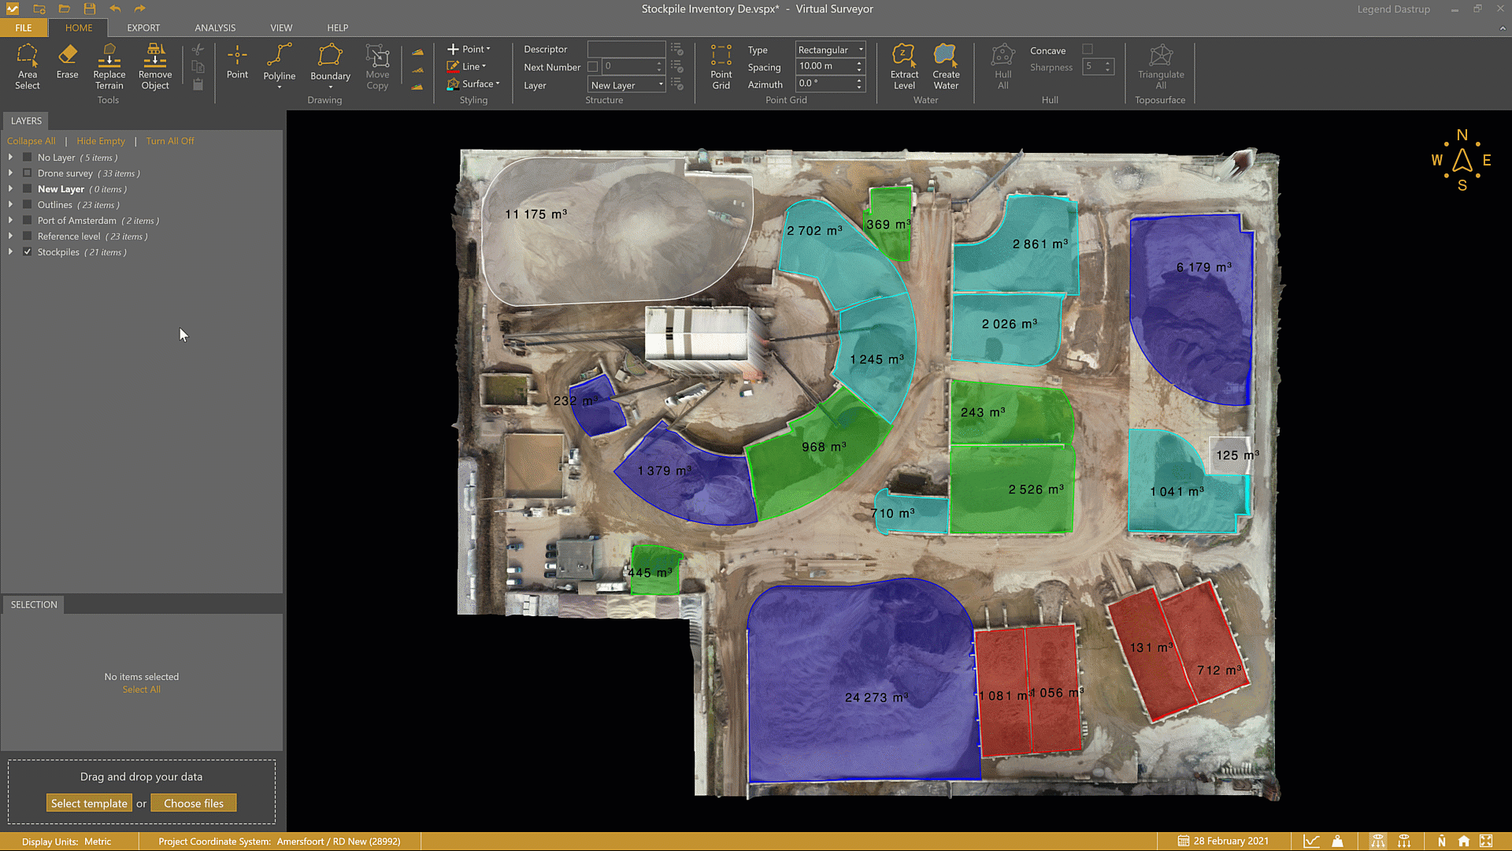The width and height of the screenshot is (1512, 851).
Task: Select the Polyline drawing tool
Action: pos(279,63)
